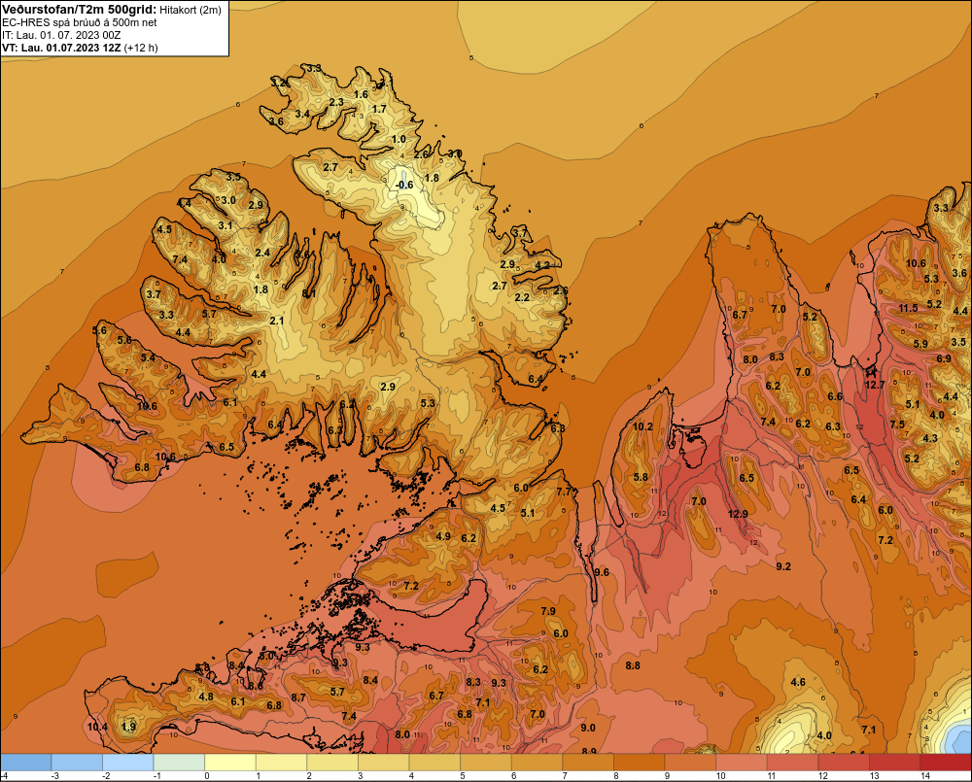Click the "-0.6" temperature value on the glacier

[x=404, y=185]
